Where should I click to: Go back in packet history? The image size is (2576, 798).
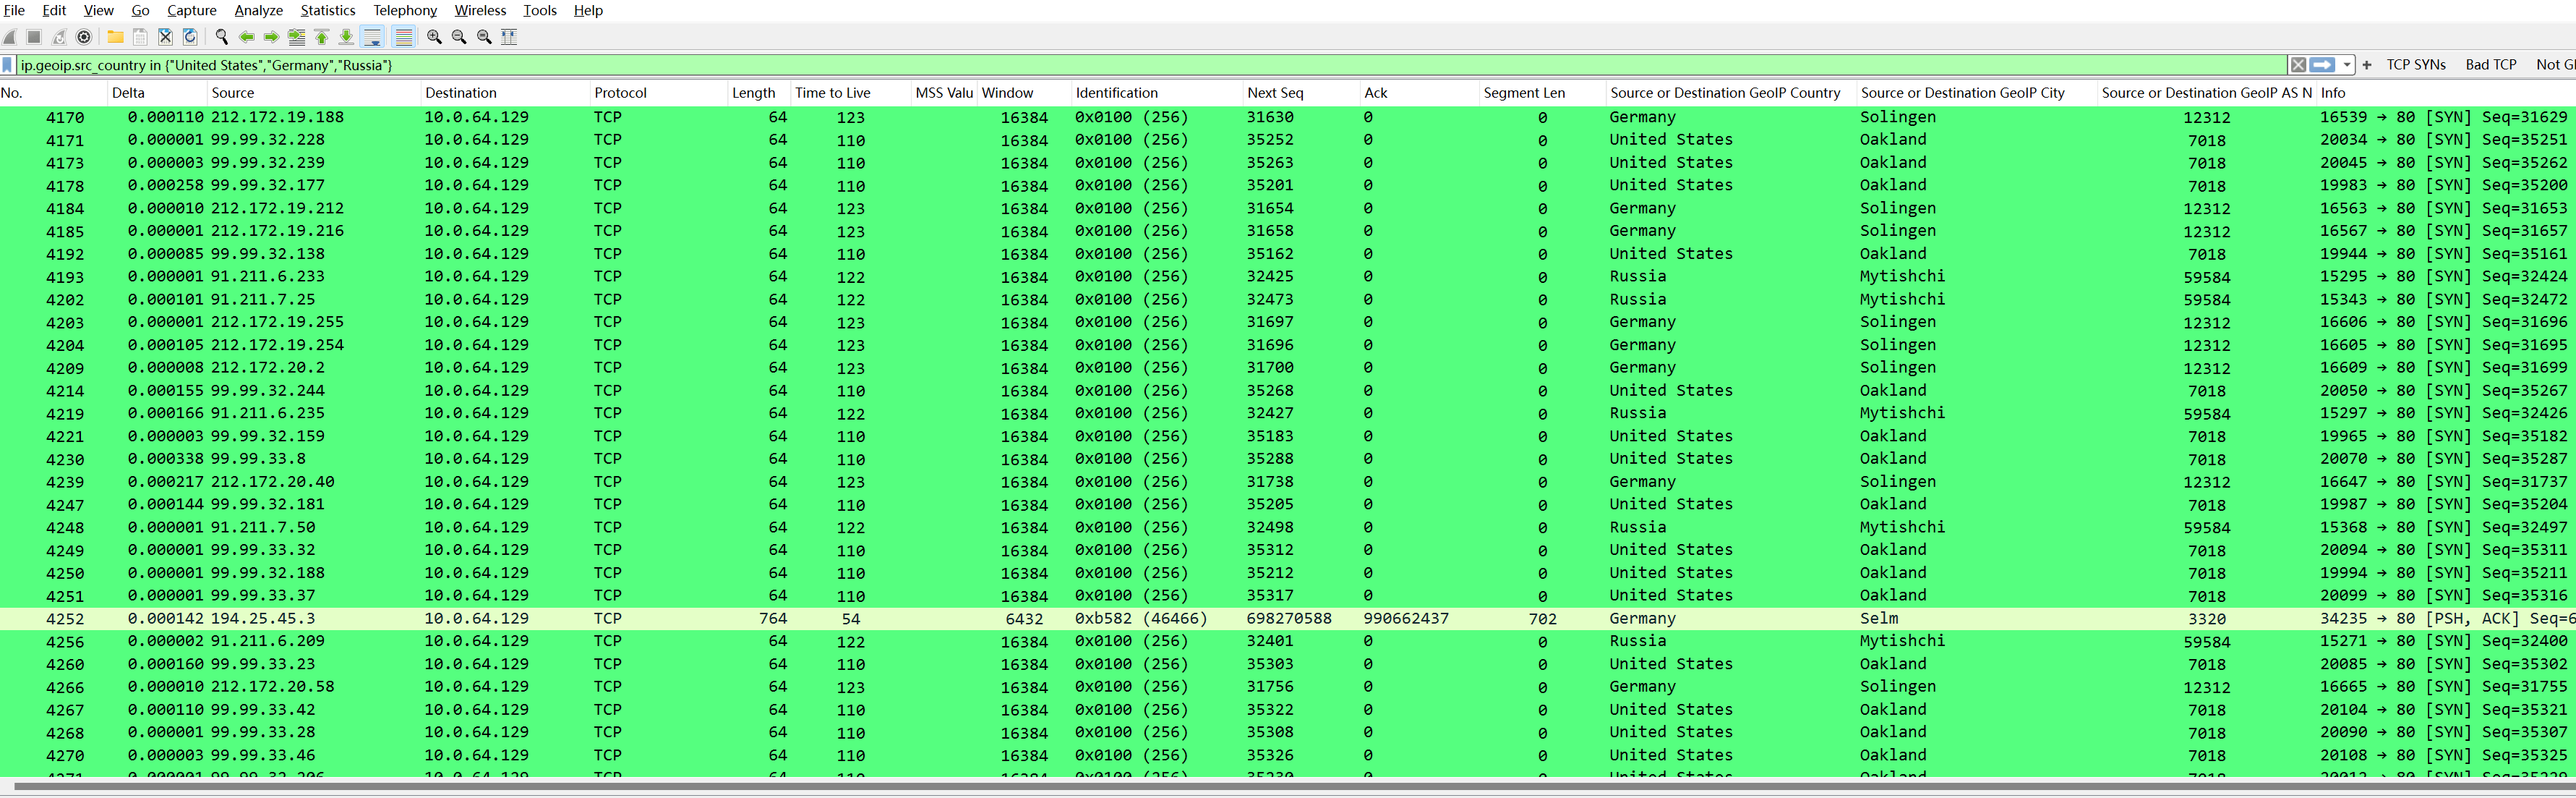coord(247,37)
